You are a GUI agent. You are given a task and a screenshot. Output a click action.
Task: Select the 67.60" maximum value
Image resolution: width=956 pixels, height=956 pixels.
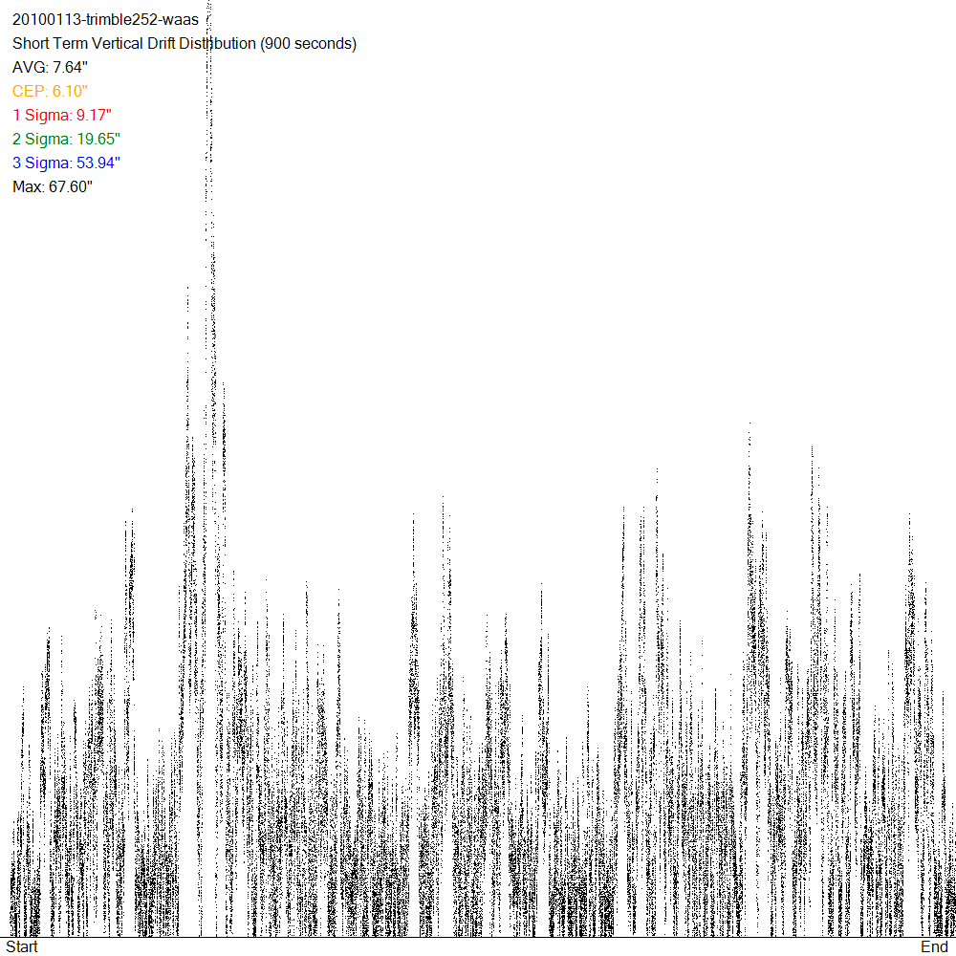71,186
